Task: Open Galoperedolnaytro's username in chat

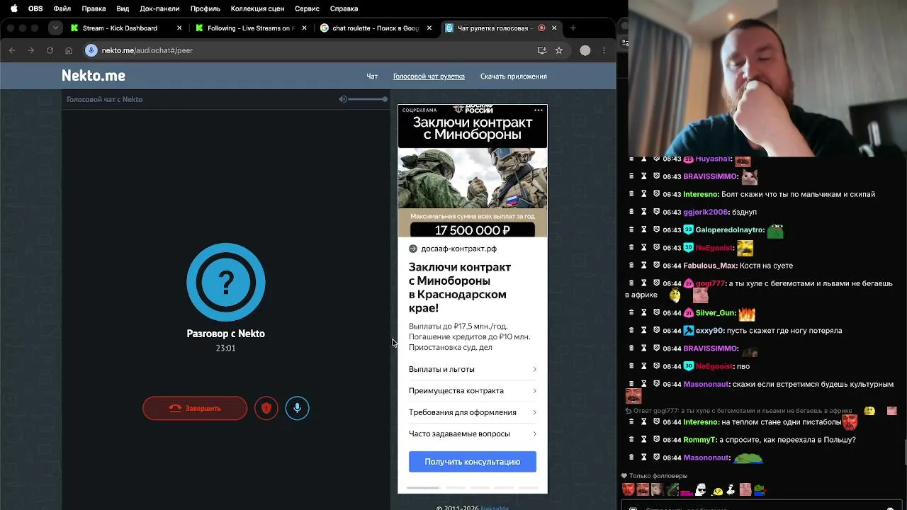Action: coord(730,230)
